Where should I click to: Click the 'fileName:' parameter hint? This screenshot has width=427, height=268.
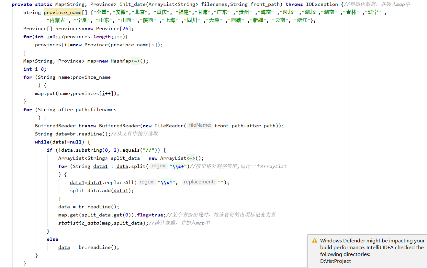pyautogui.click(x=200, y=125)
